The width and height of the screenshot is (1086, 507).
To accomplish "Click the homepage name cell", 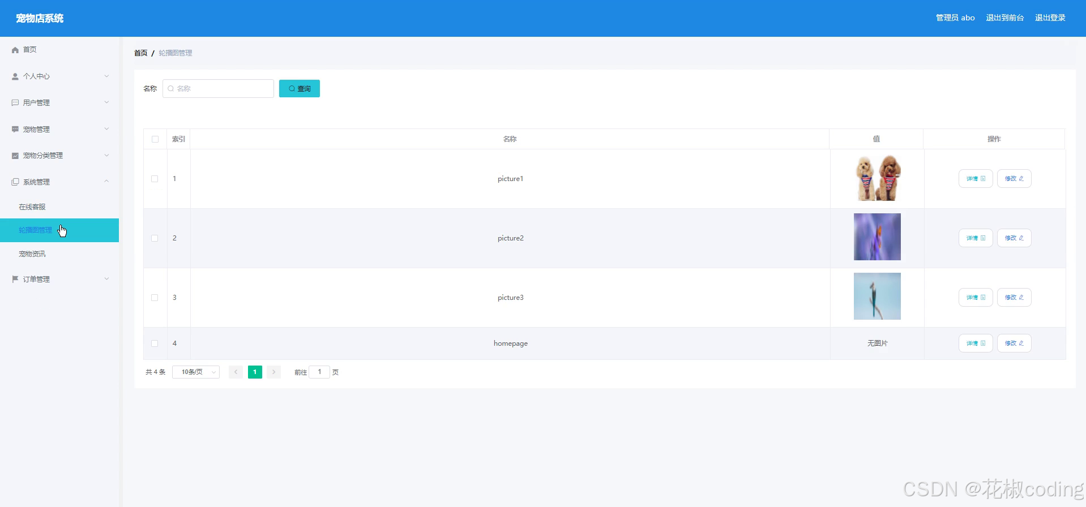I will point(510,343).
